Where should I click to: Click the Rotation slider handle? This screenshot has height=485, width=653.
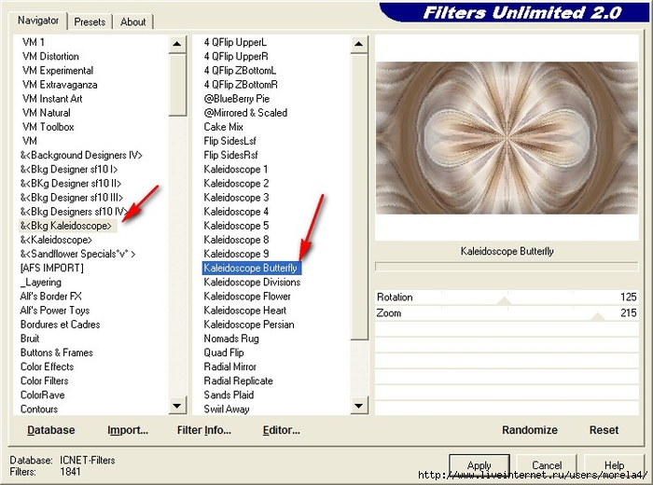(x=505, y=300)
